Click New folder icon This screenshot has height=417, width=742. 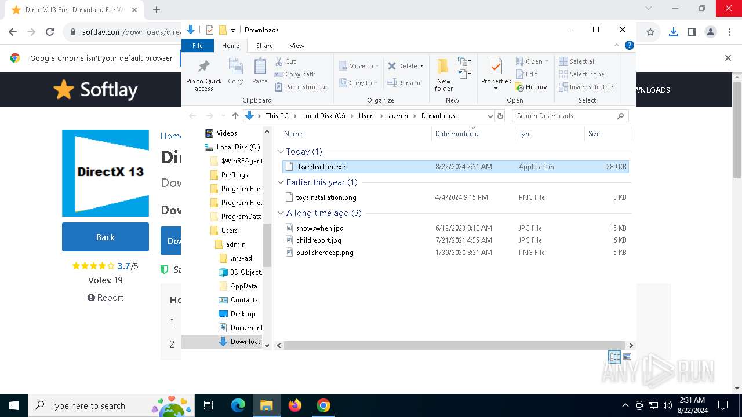(x=443, y=74)
